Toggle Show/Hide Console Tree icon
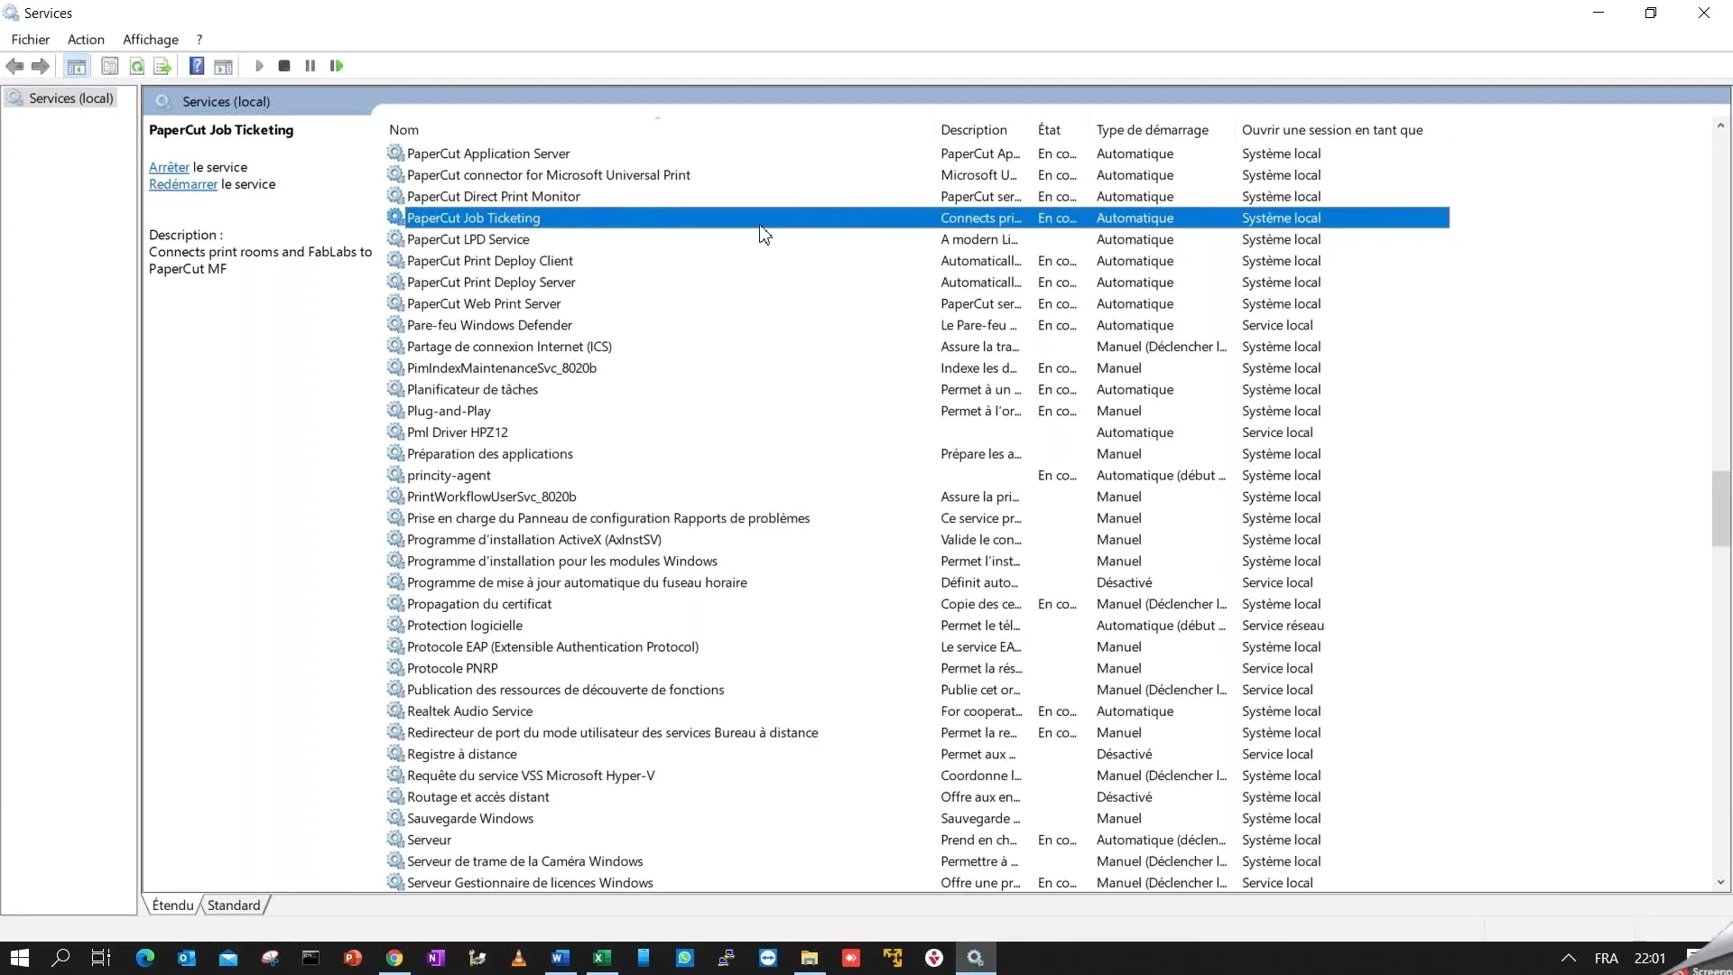Screen dimensions: 1733x975 (x=77, y=66)
